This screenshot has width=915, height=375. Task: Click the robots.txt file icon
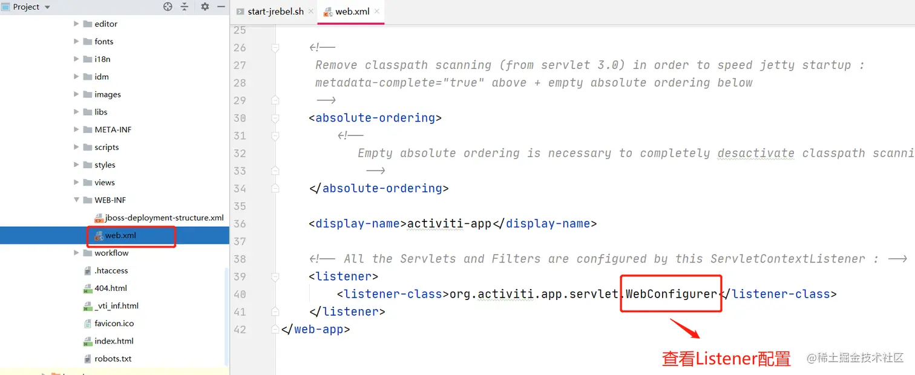click(87, 359)
